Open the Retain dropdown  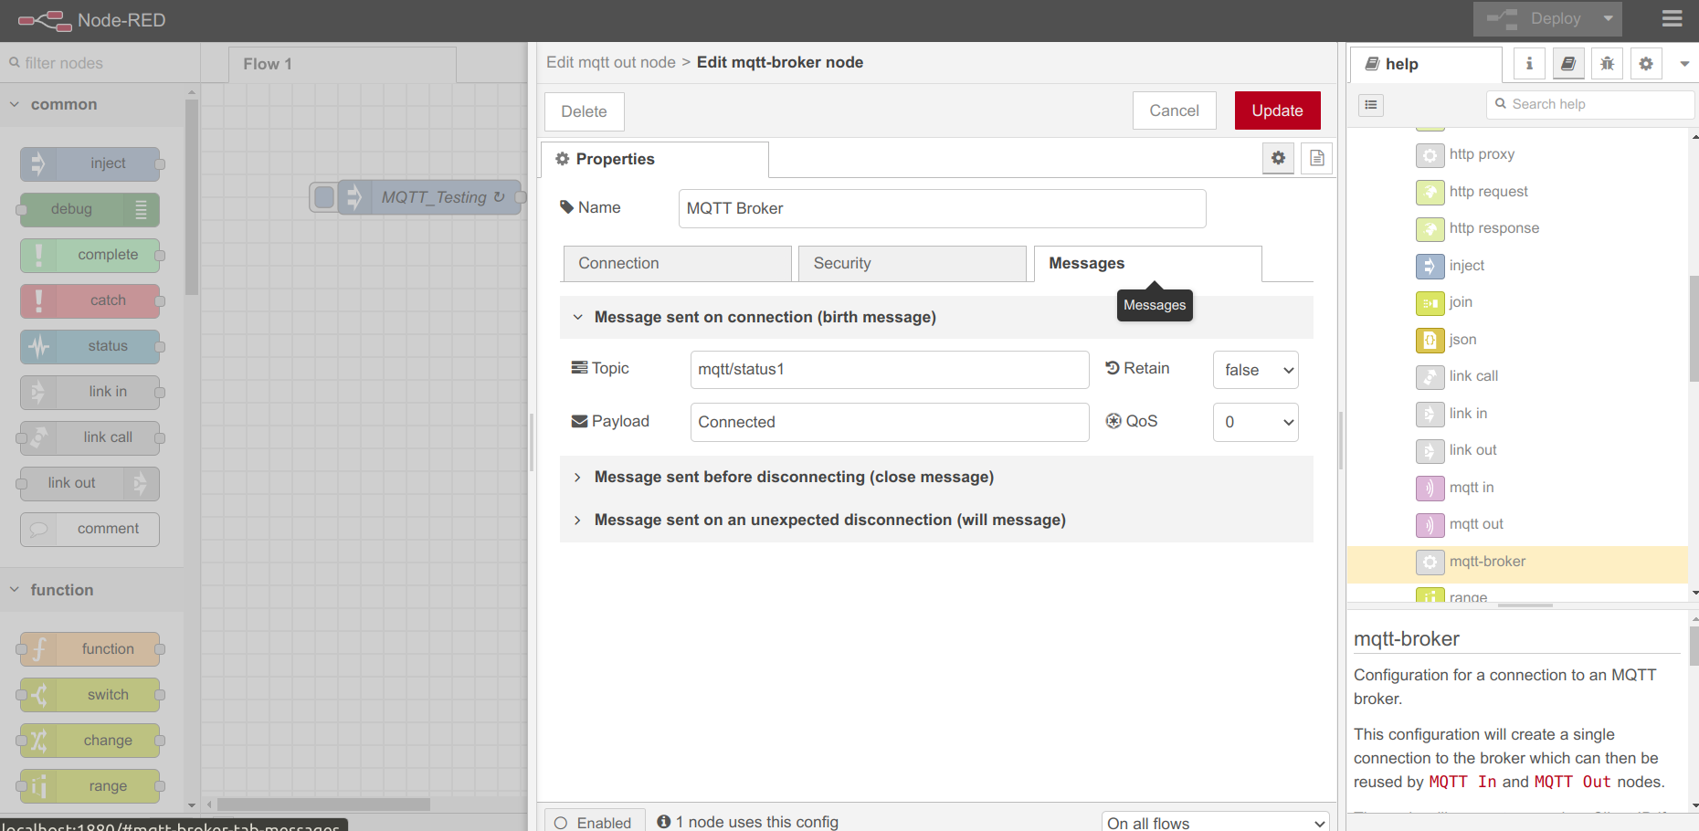pos(1255,370)
